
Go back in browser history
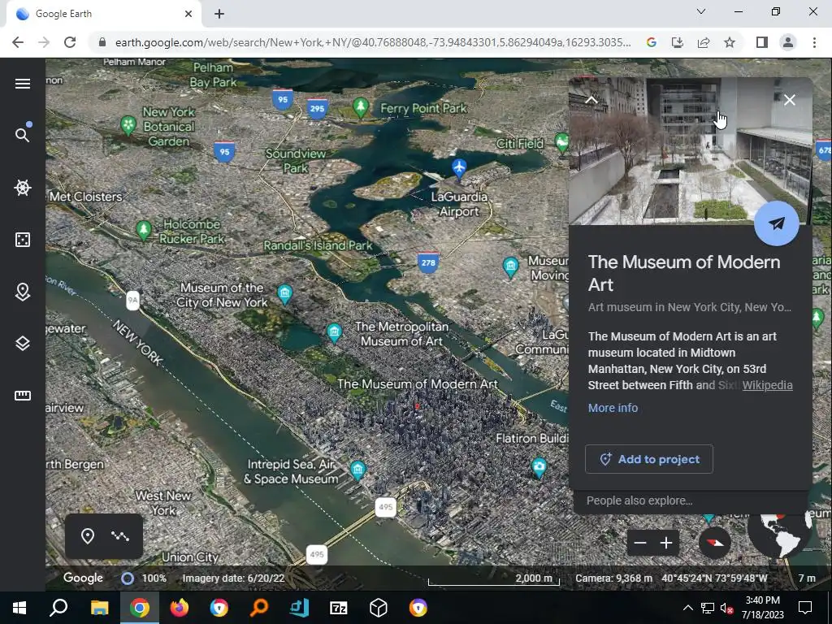[18, 42]
